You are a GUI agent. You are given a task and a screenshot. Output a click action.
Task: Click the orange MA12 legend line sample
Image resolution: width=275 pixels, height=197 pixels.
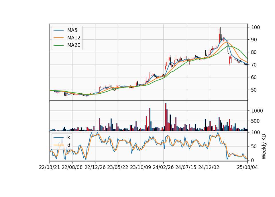58,38
